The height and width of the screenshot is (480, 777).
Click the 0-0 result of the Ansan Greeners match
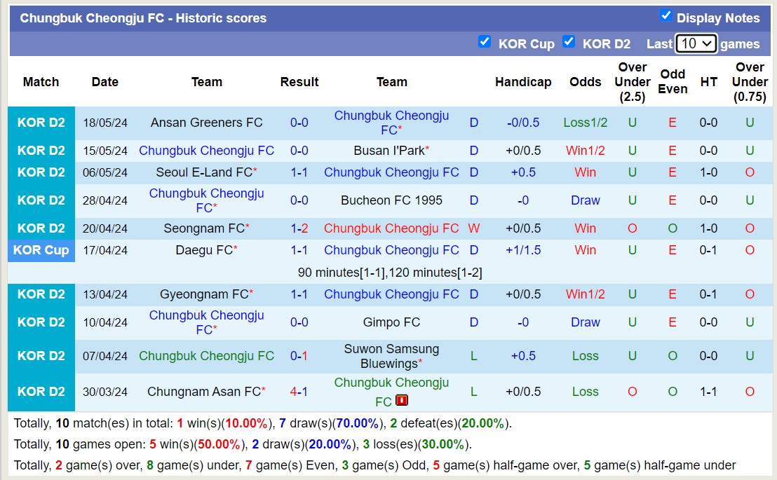pyautogui.click(x=299, y=122)
